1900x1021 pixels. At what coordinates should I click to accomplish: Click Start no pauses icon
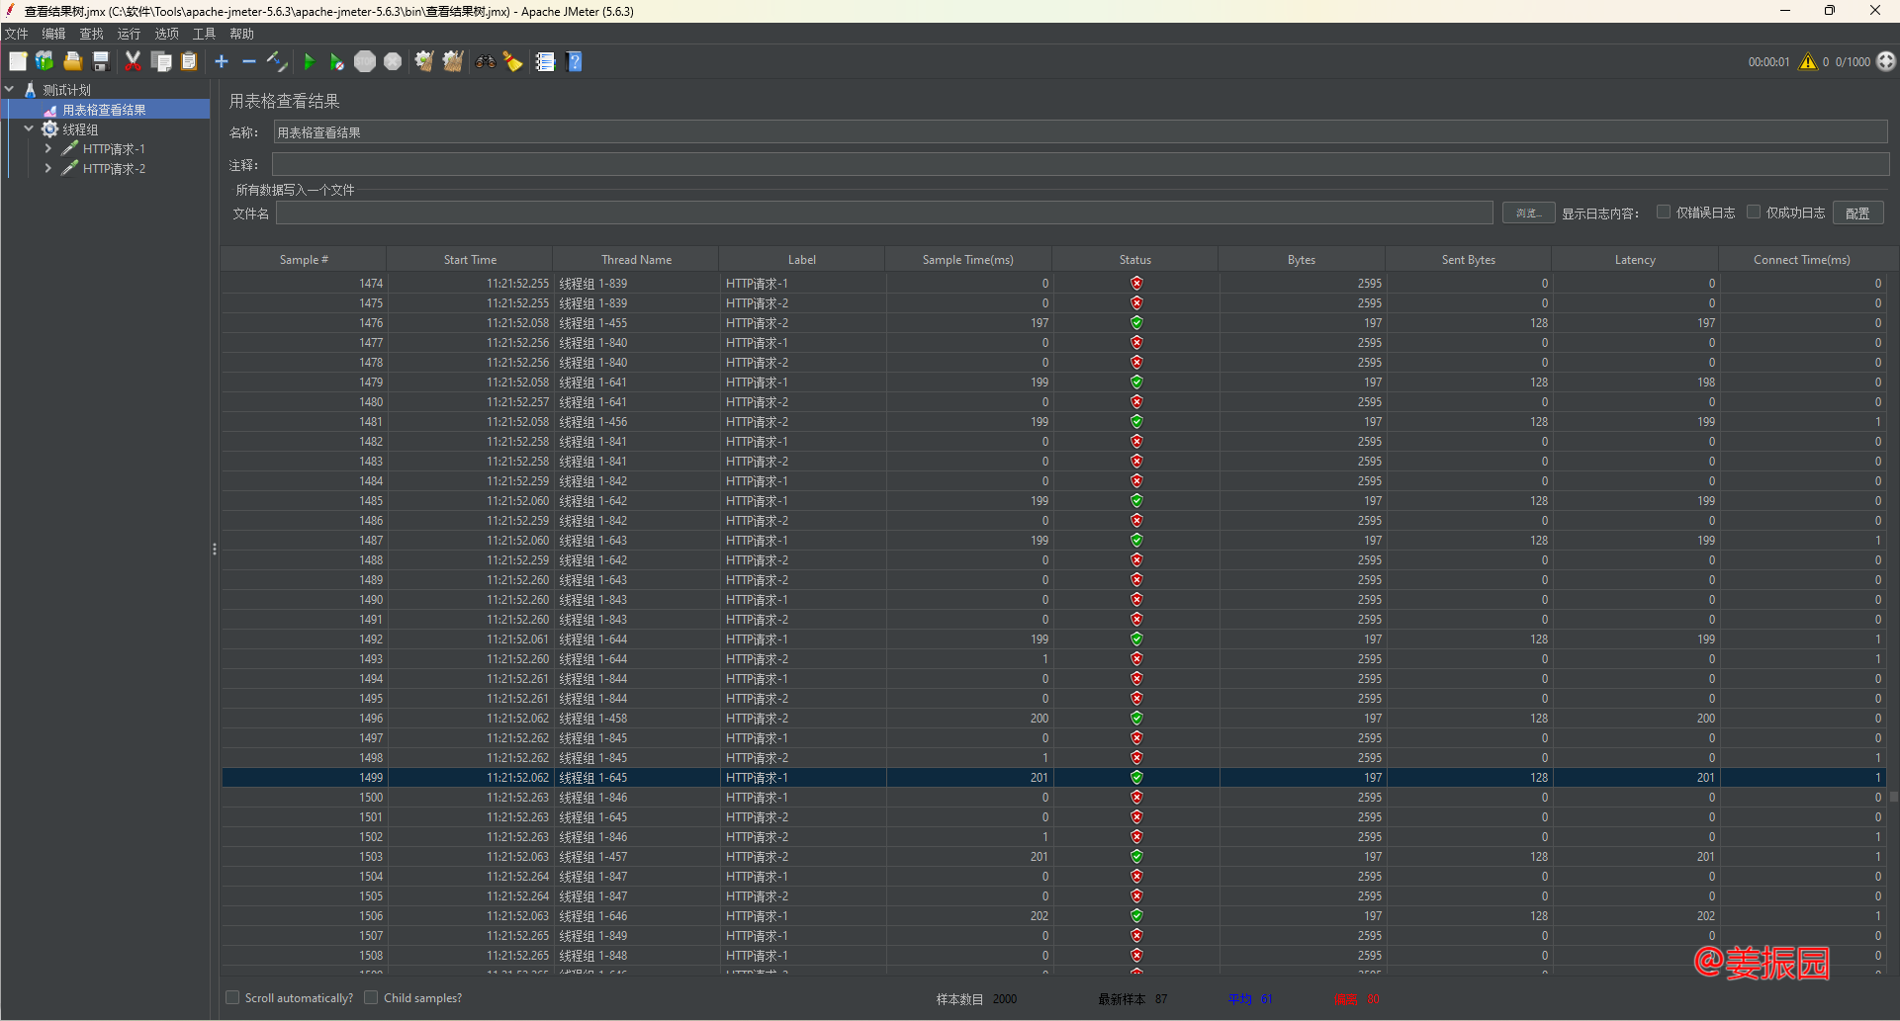point(336,61)
